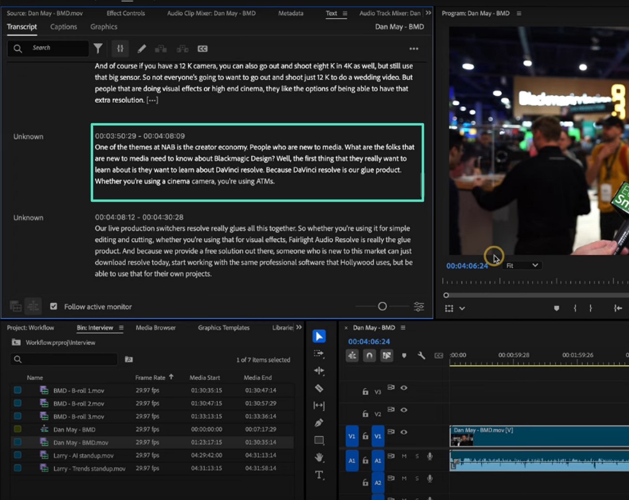Expand the hidden panel tabs next to Libraries
Screen dimensions: 629x500
tap(299, 327)
